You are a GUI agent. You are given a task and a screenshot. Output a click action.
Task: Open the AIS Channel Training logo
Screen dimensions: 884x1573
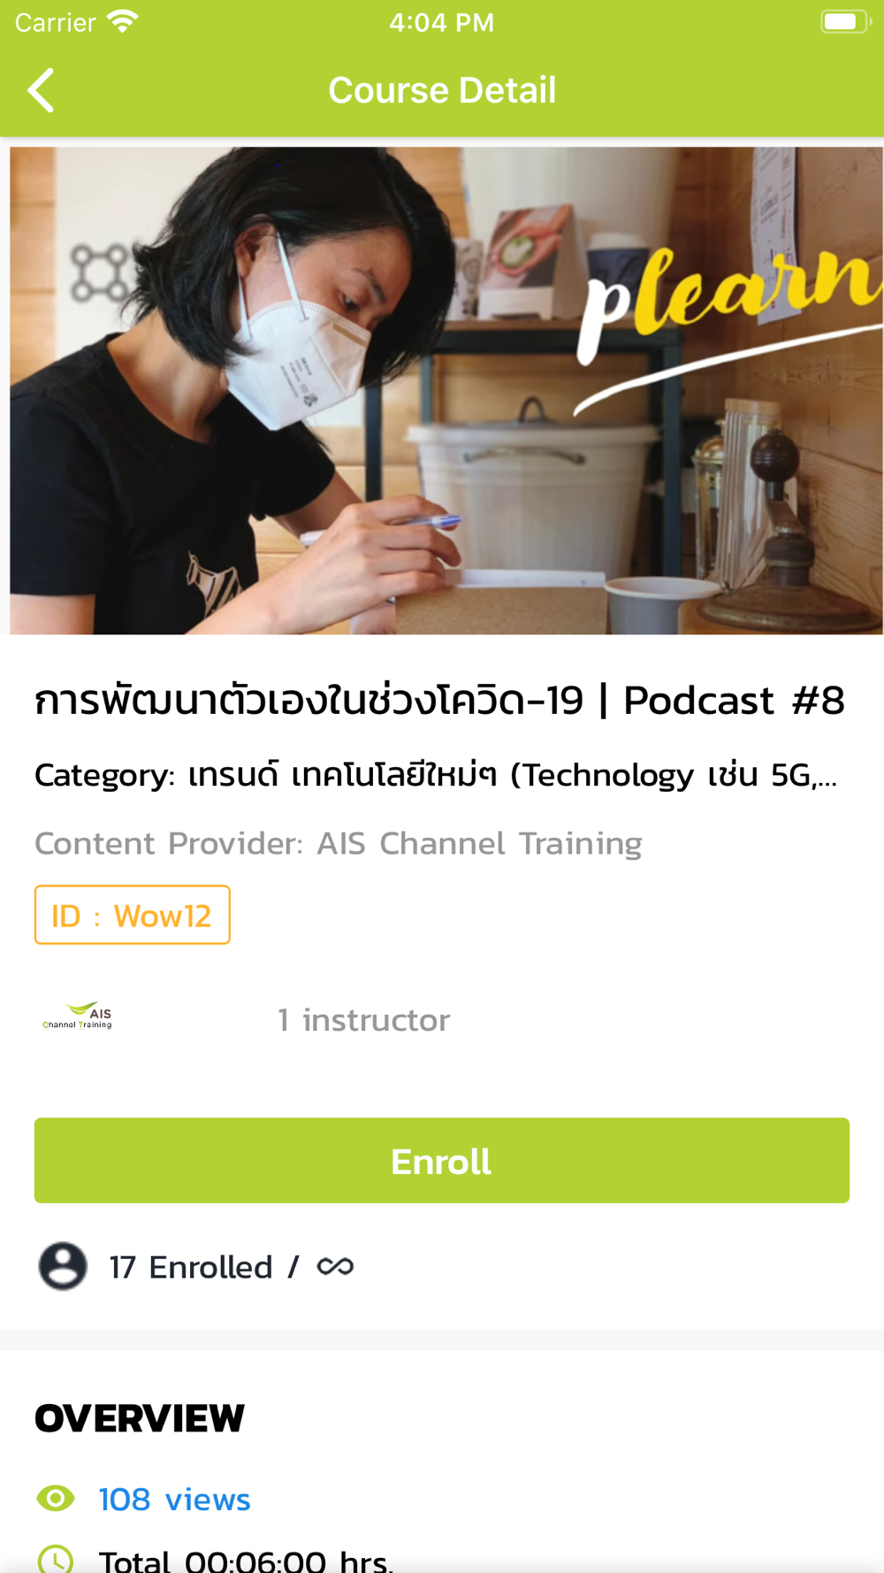(78, 1017)
